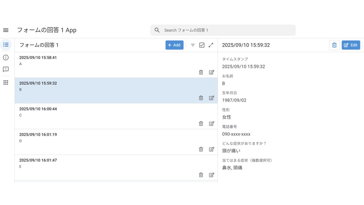Click the Search フォームの回答 1 field
This screenshot has width=364, height=205.
click(227, 30)
